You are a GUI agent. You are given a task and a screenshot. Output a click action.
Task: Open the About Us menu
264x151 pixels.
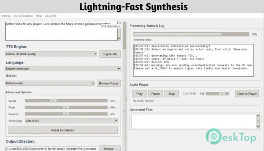tap(50, 16)
